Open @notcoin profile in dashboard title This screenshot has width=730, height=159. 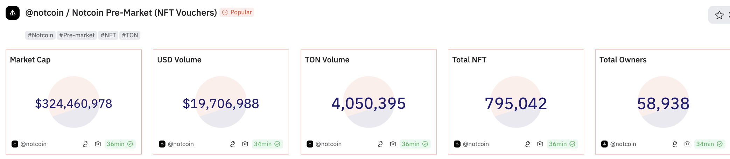pos(44,13)
